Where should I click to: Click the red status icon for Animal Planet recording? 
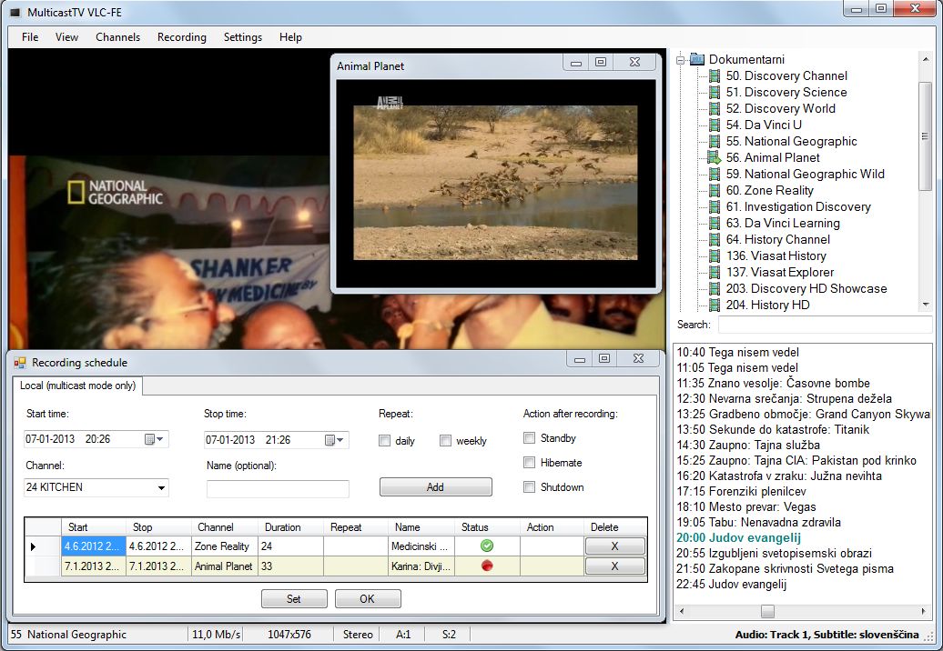point(487,566)
